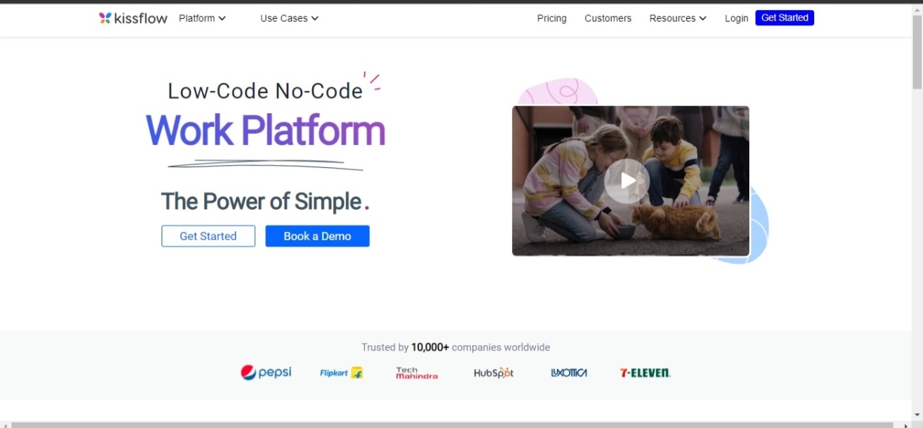Click the scroll down arrow

917,415
